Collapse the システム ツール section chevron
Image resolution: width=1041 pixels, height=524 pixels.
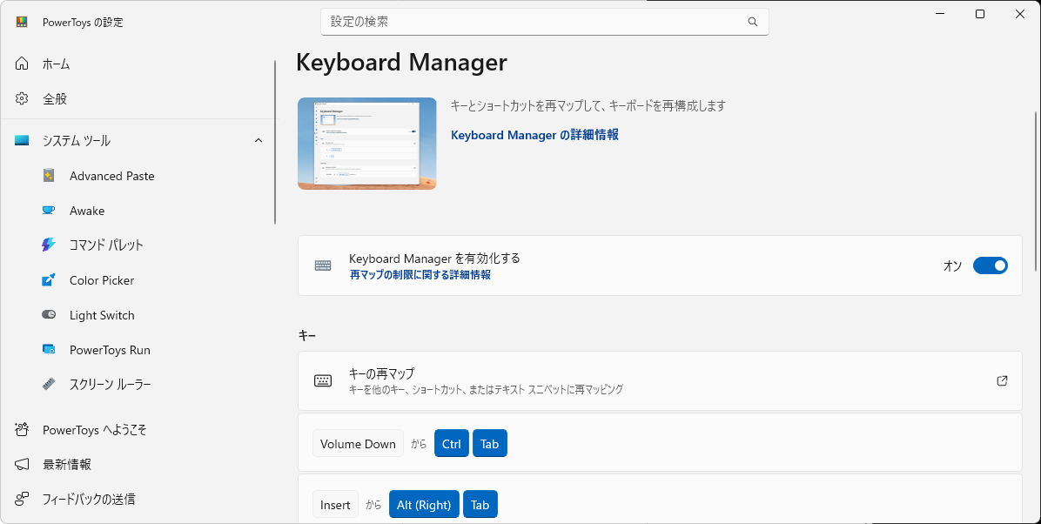(259, 141)
